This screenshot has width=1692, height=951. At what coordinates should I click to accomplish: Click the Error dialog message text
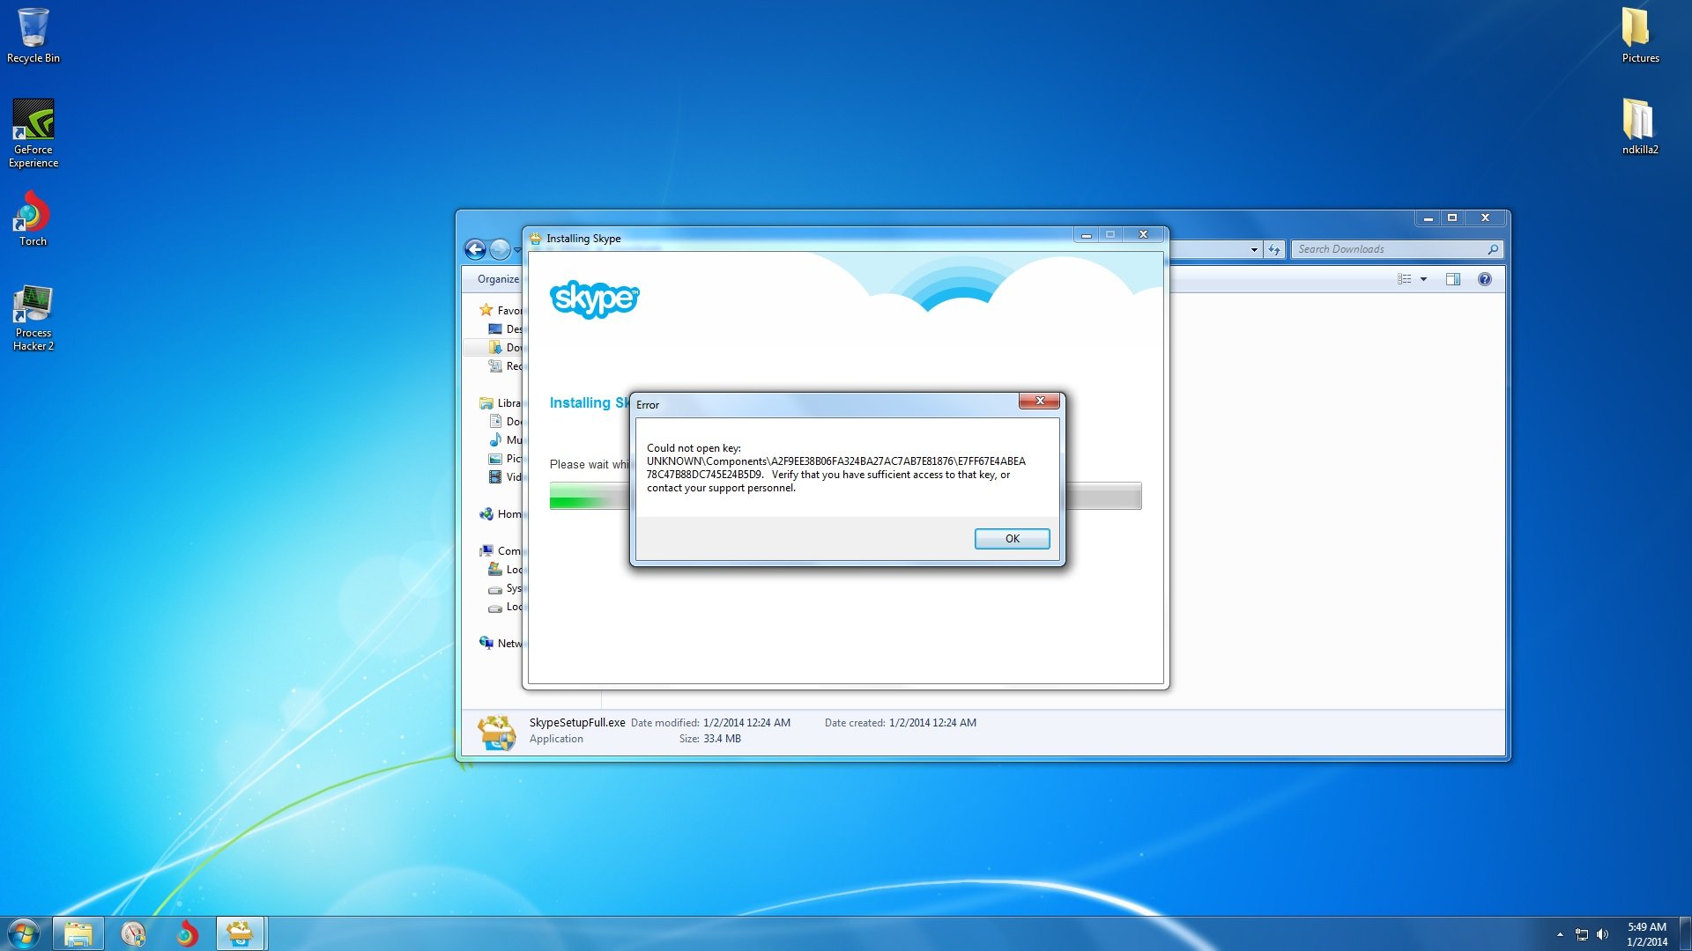pyautogui.click(x=835, y=468)
